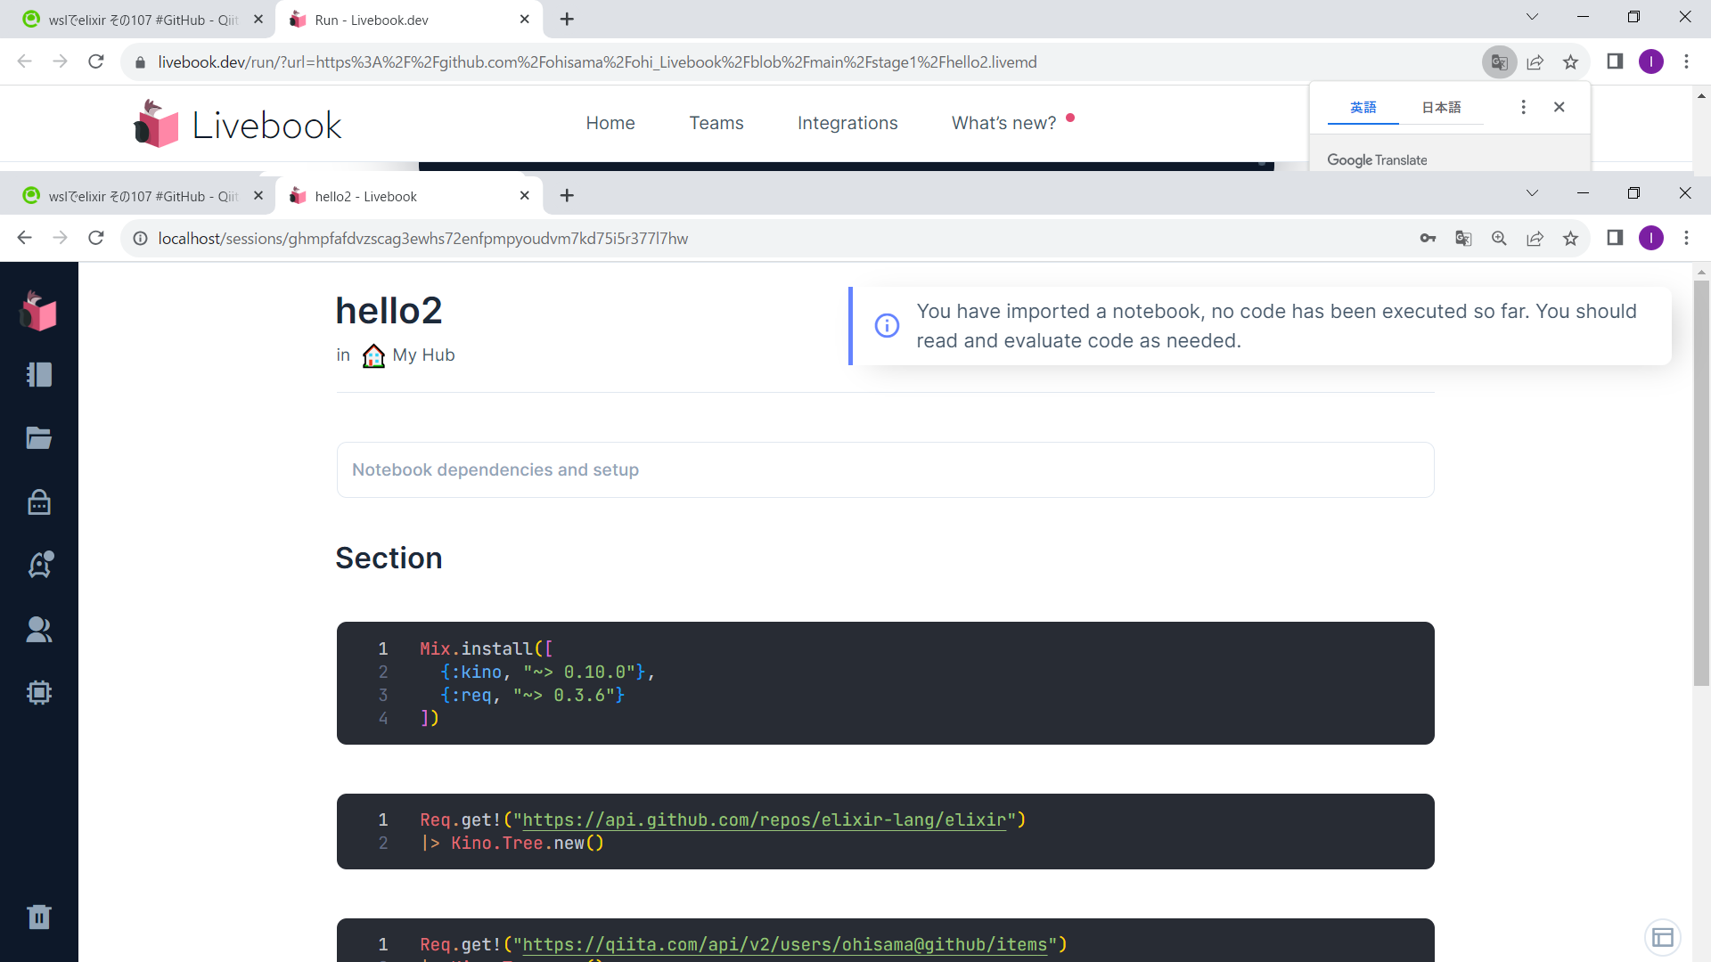Click the notebook page vertical scrollbar

click(1701, 481)
